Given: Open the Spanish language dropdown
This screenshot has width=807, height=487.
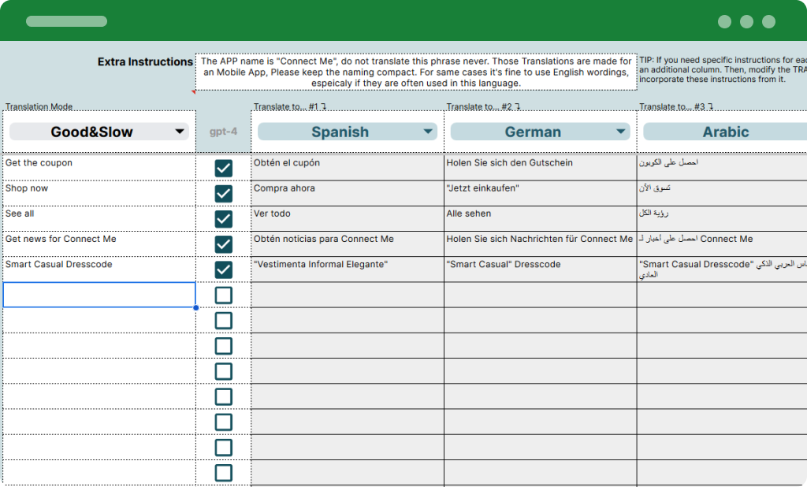Looking at the screenshot, I should [x=347, y=131].
